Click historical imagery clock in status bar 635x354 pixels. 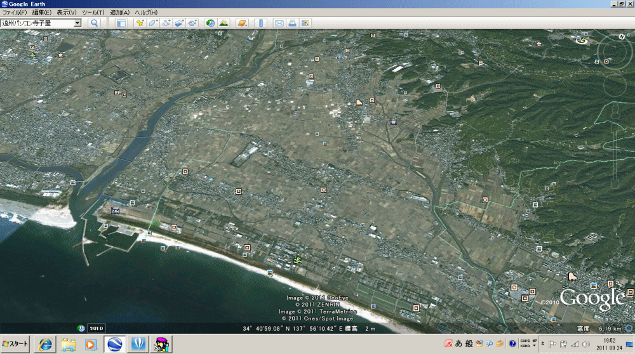tap(81, 328)
